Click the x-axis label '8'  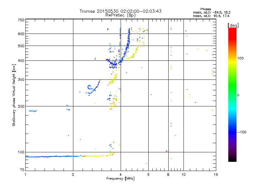tap(168, 174)
